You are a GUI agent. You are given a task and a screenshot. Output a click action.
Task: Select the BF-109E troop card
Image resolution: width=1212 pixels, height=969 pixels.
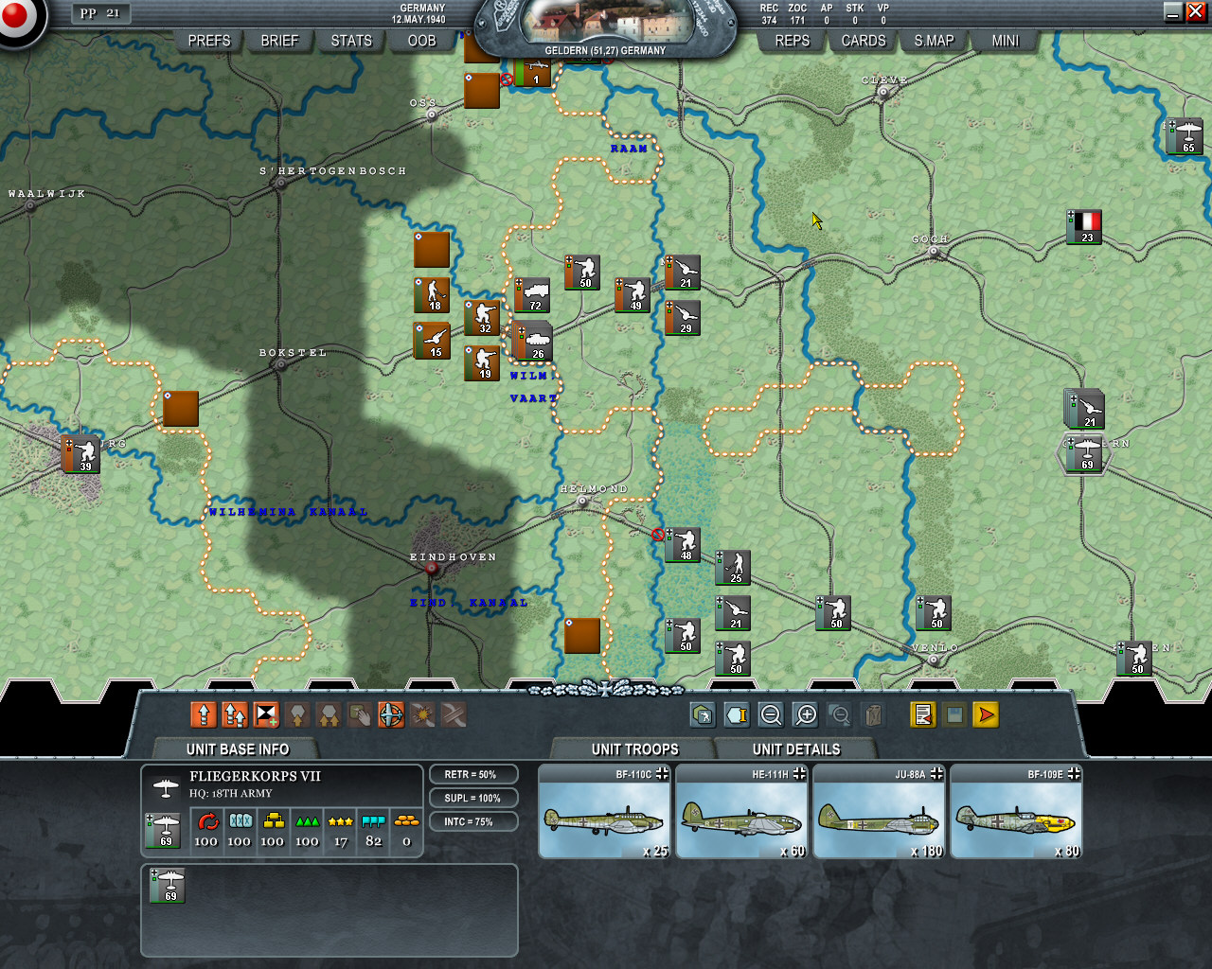[x=1016, y=812]
